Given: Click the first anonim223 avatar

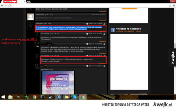Looking at the screenshot, I should coord(37,35).
